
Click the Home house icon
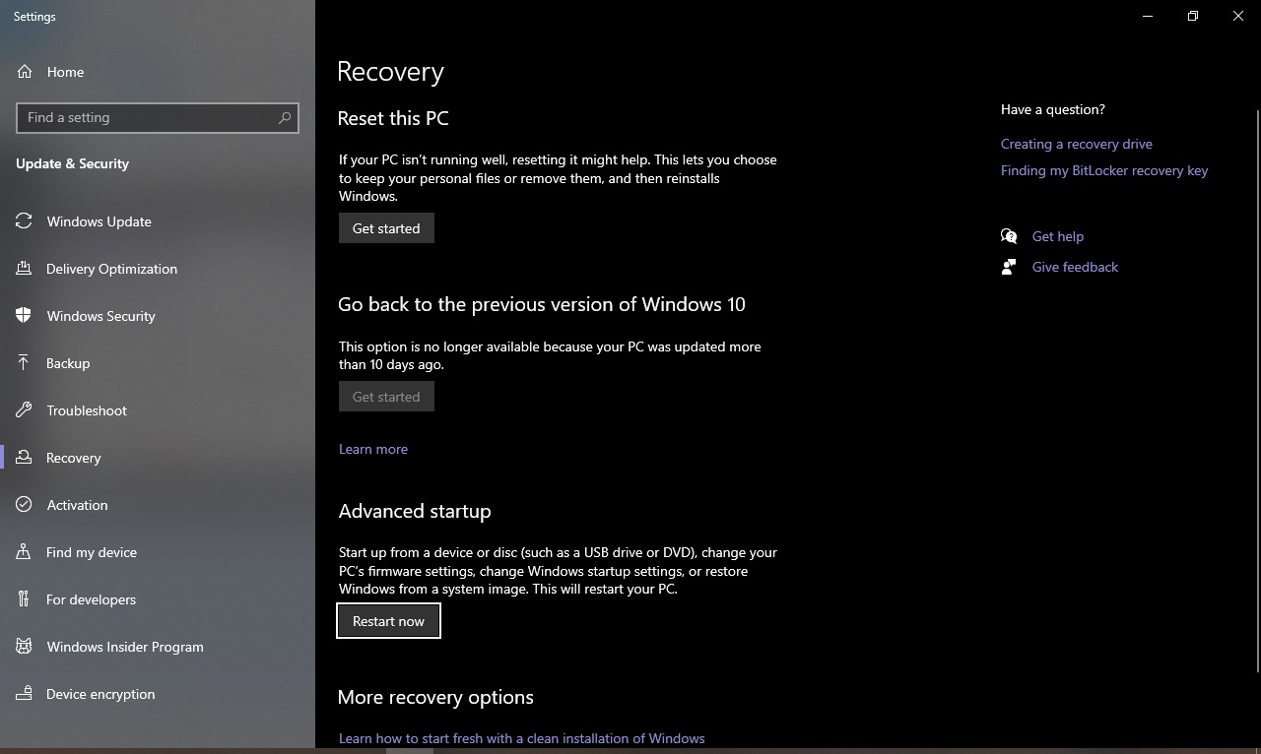(25, 72)
